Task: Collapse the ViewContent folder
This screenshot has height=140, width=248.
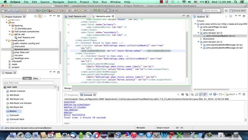Action: coord(7,40)
